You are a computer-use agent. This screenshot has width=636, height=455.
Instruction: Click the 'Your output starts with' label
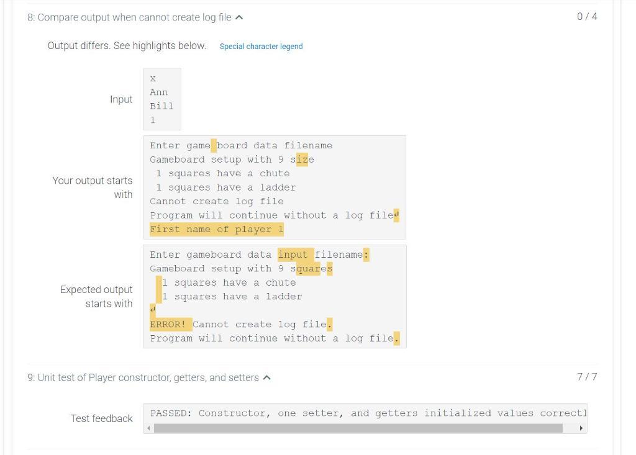[x=93, y=187]
